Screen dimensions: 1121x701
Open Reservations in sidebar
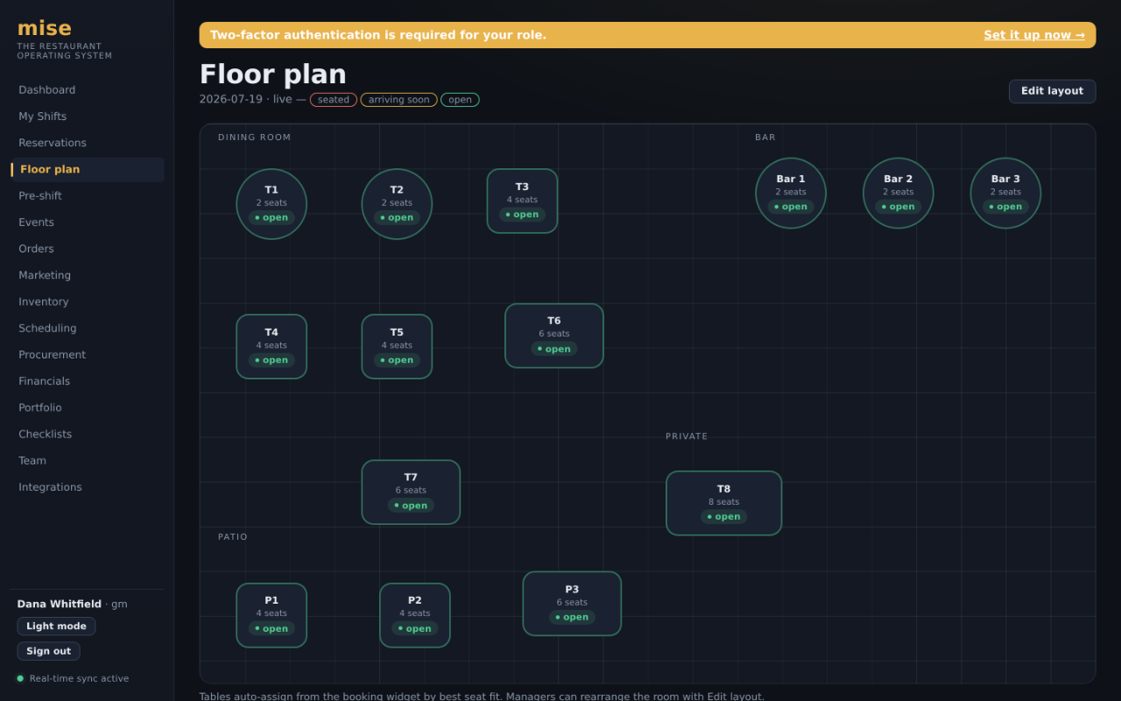pos(88,143)
